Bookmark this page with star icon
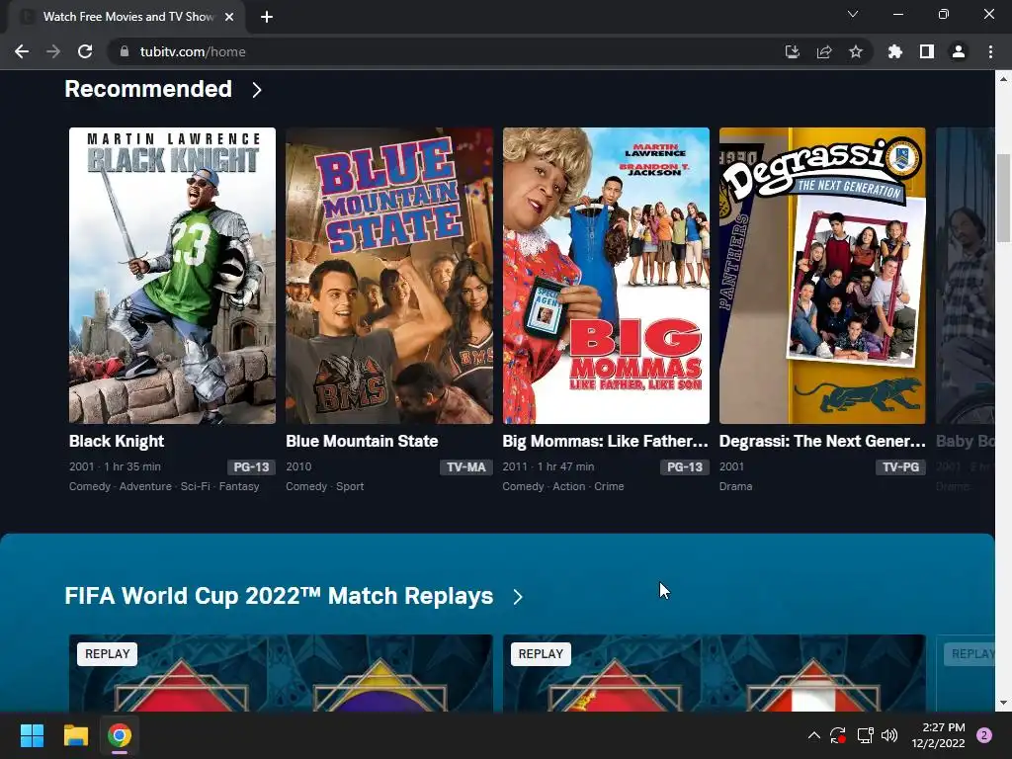 pyautogui.click(x=856, y=51)
